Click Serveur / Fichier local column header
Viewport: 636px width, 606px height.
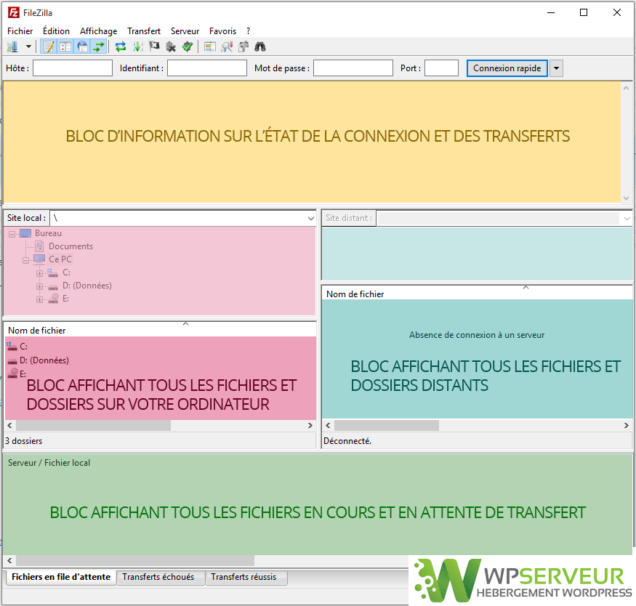pos(49,463)
